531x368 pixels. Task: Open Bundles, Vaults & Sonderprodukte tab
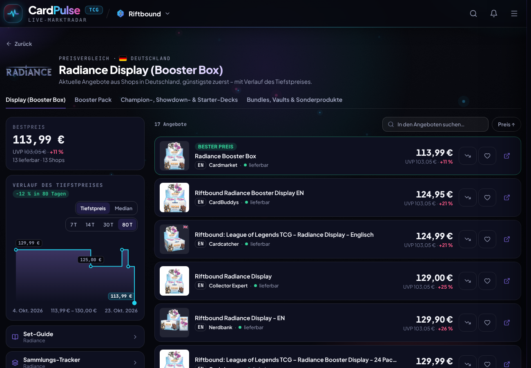point(295,100)
